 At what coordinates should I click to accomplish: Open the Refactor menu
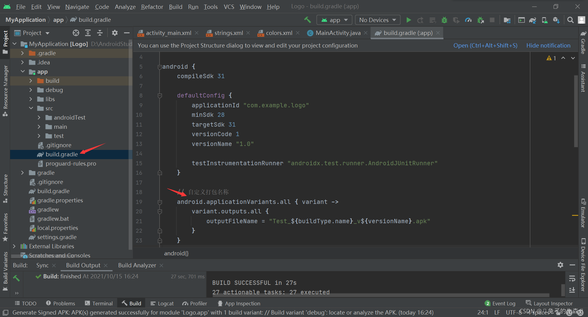pos(152,6)
